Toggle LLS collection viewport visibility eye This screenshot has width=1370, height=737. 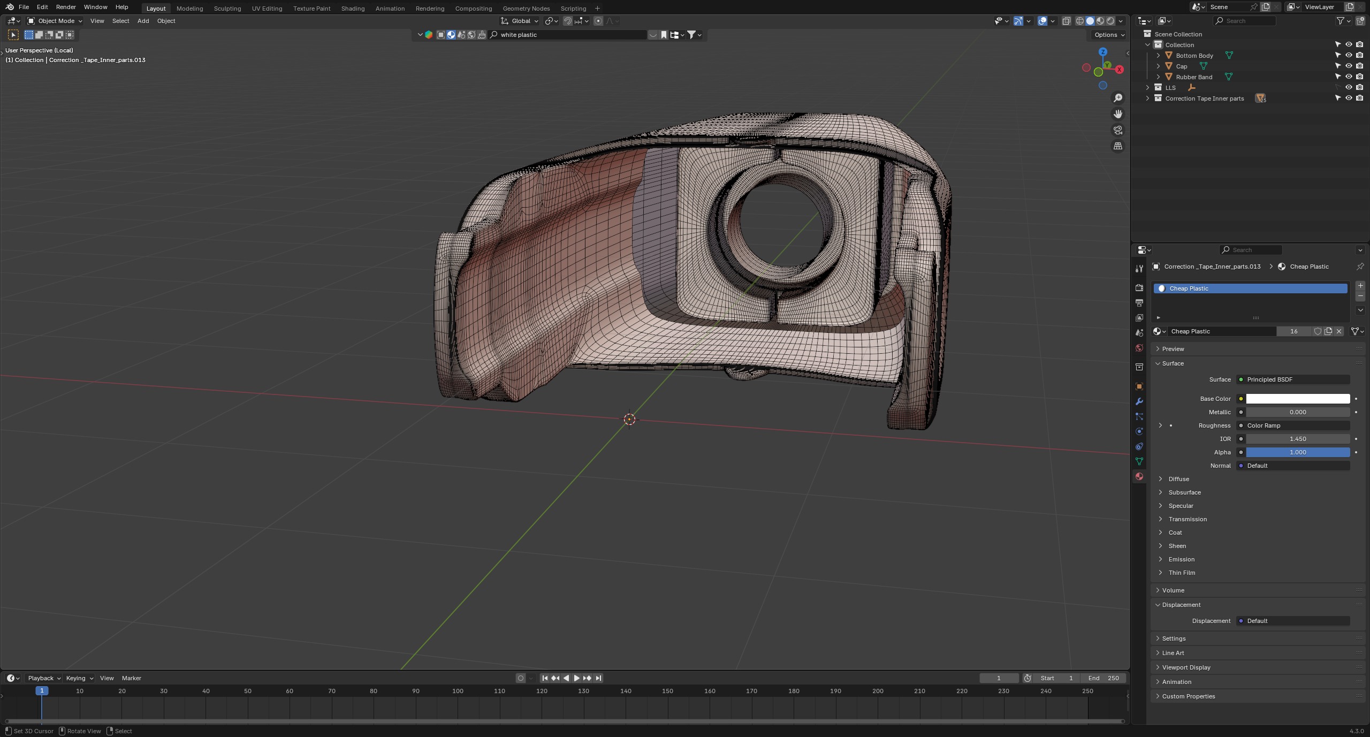tap(1349, 87)
